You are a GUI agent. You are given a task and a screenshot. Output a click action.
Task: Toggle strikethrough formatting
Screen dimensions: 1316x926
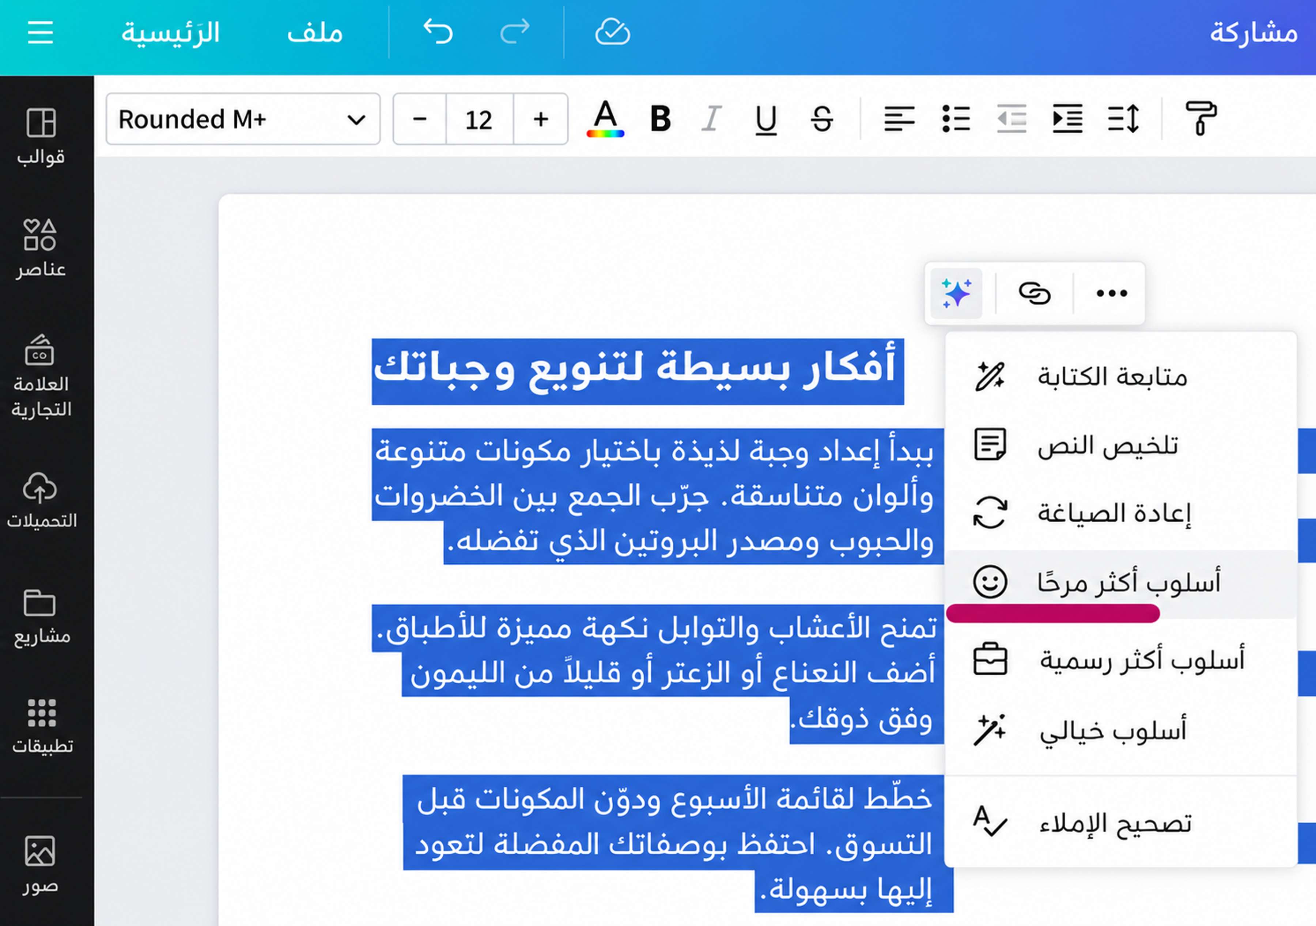point(821,119)
